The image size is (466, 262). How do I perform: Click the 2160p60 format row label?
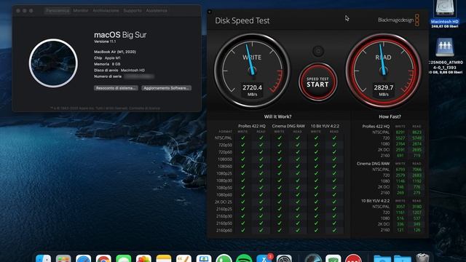tap(224, 230)
